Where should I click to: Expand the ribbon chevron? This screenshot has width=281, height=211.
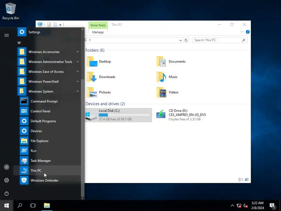click(241, 32)
